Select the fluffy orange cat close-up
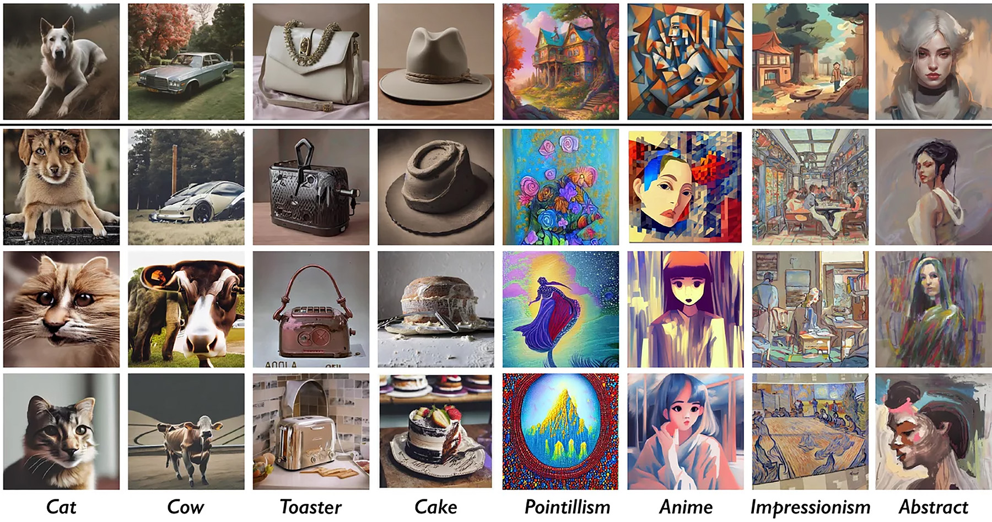This screenshot has width=992, height=522. click(x=61, y=309)
